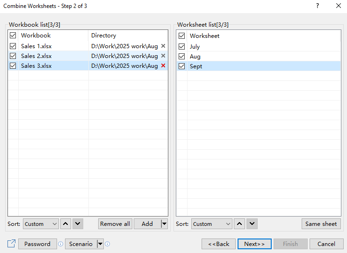Expand the Add button dropdown arrow

point(164,224)
